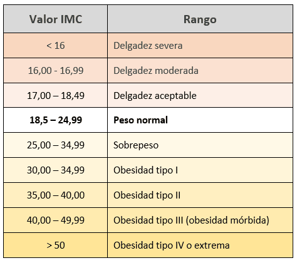Select the 'Obesidad tipo I' cell
The width and height of the screenshot is (297, 263).
[x=200, y=170]
